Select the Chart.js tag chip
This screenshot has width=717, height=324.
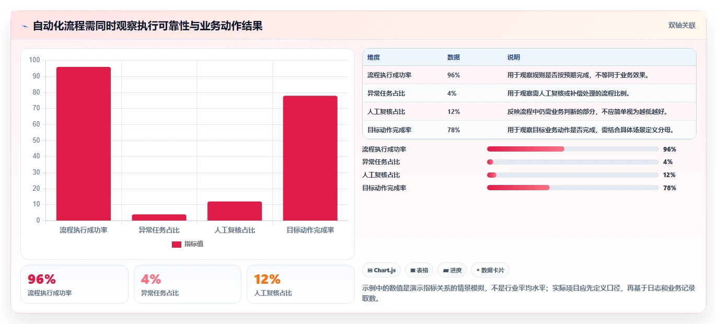click(x=381, y=270)
